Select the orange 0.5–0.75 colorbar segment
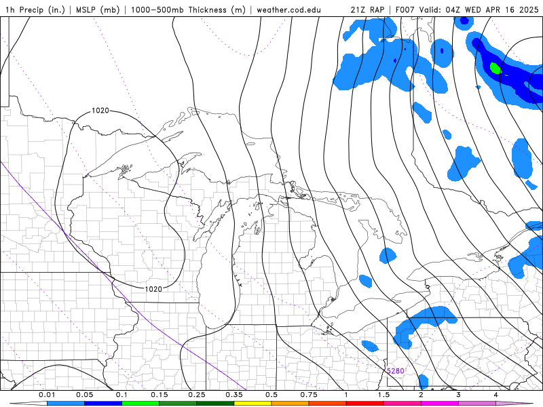This screenshot has height=407, width=543. pos(291,404)
